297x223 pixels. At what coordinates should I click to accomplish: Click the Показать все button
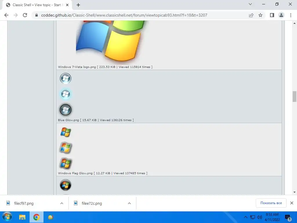271,203
